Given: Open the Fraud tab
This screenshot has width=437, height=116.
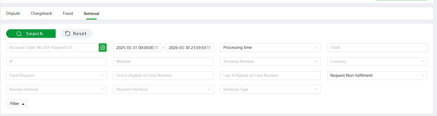Looking at the screenshot, I should tap(68, 13).
